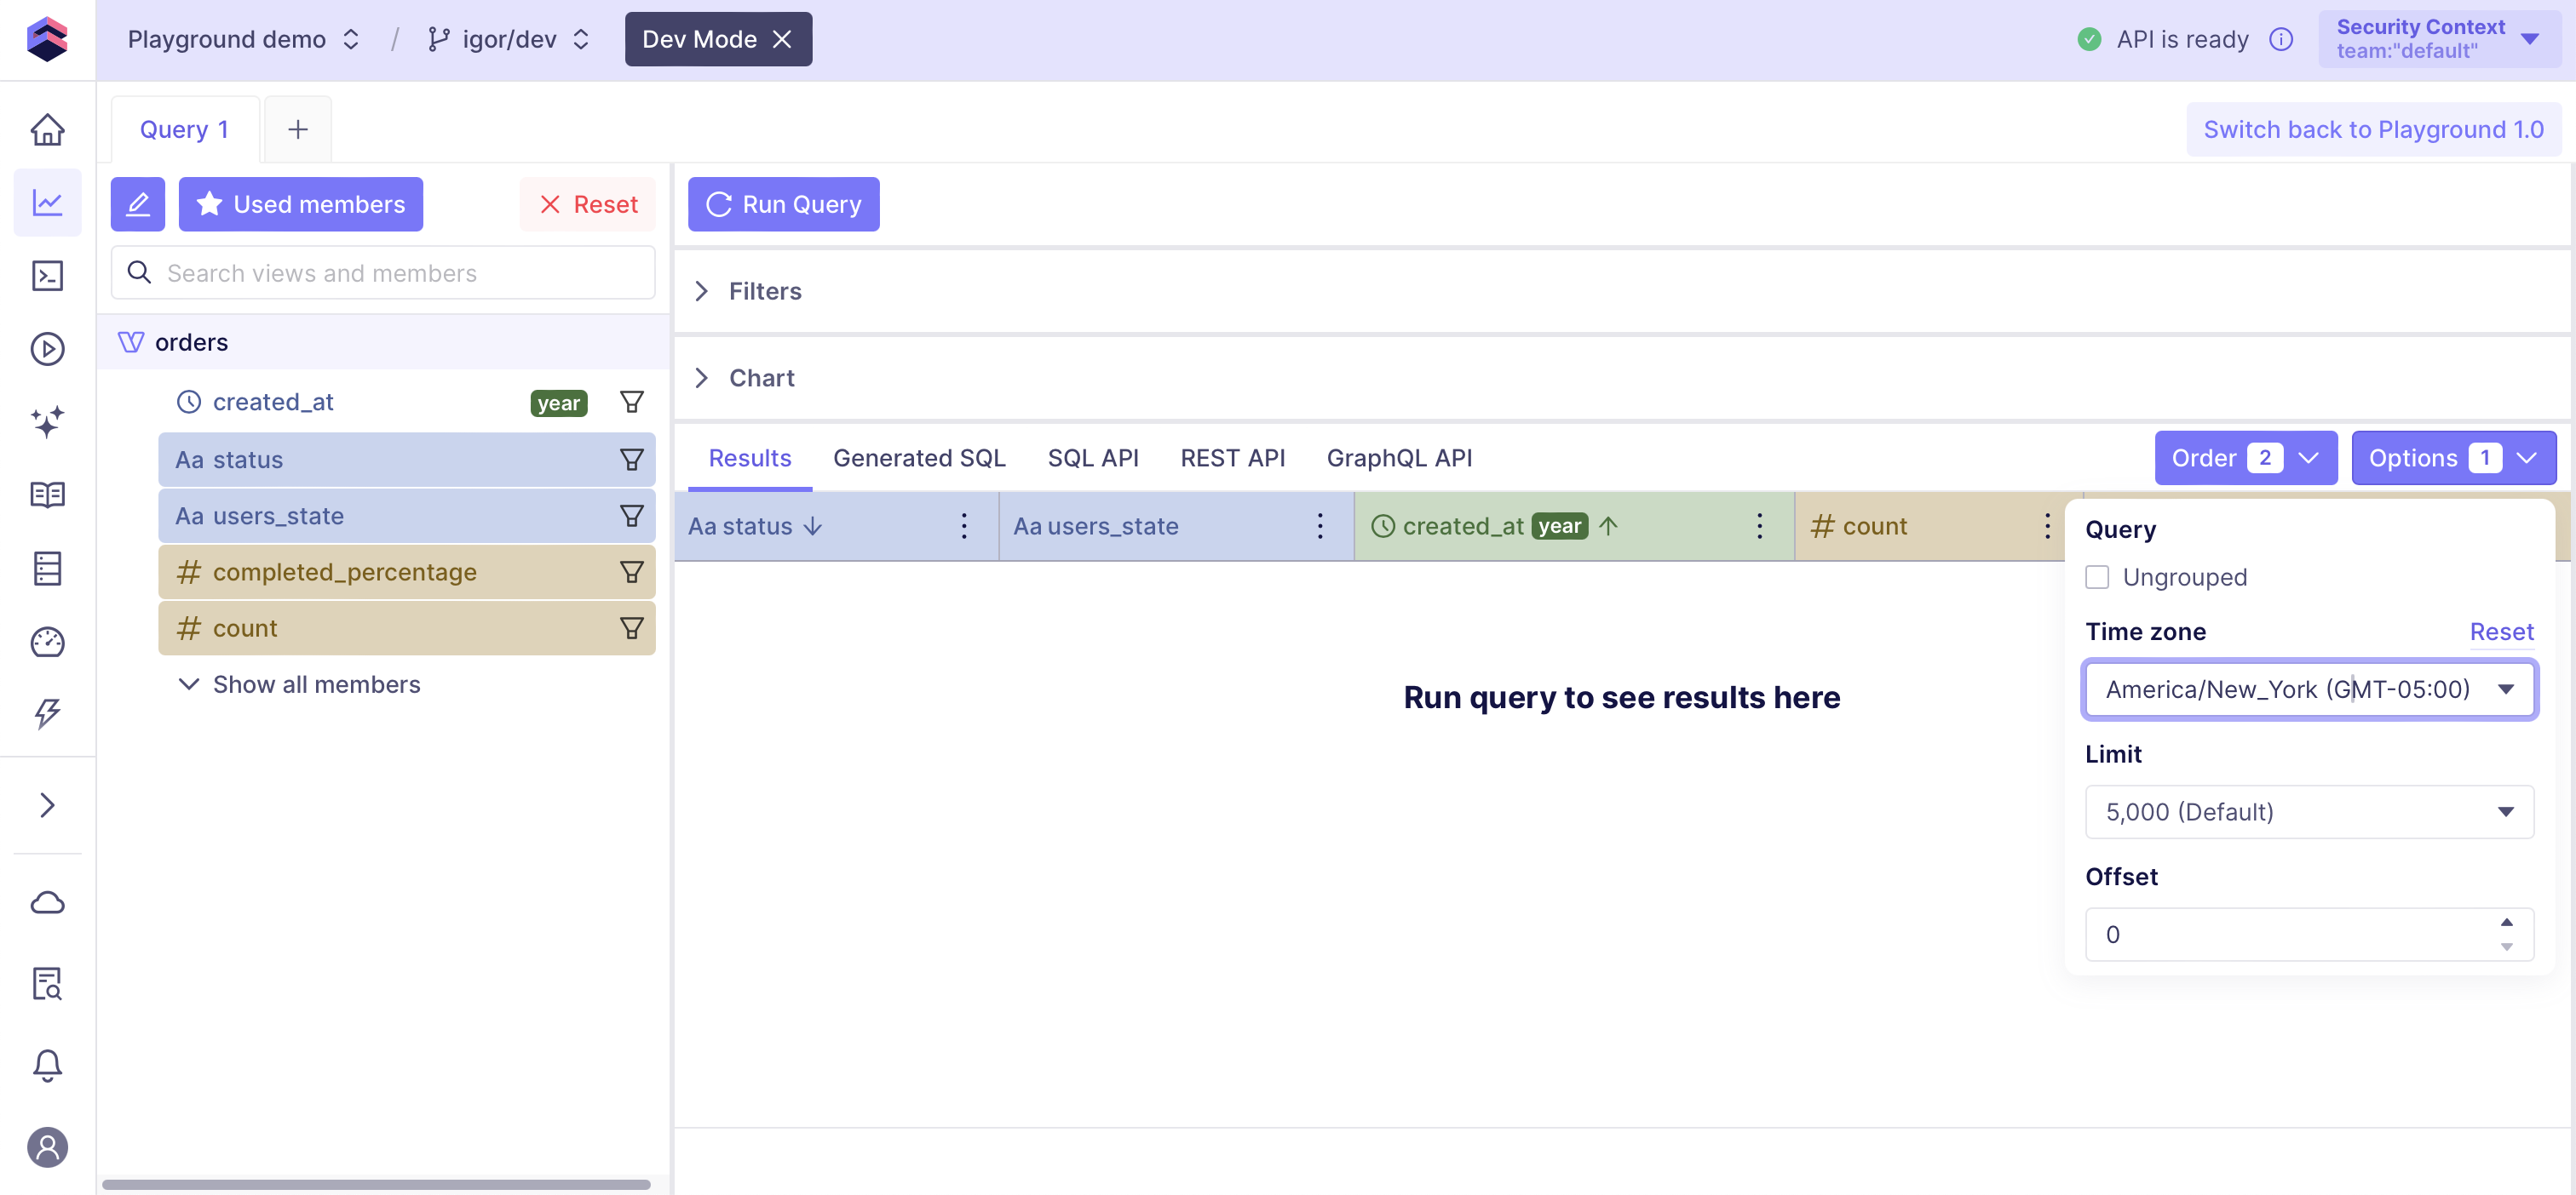Click the filter icon next to users_state

click(631, 516)
